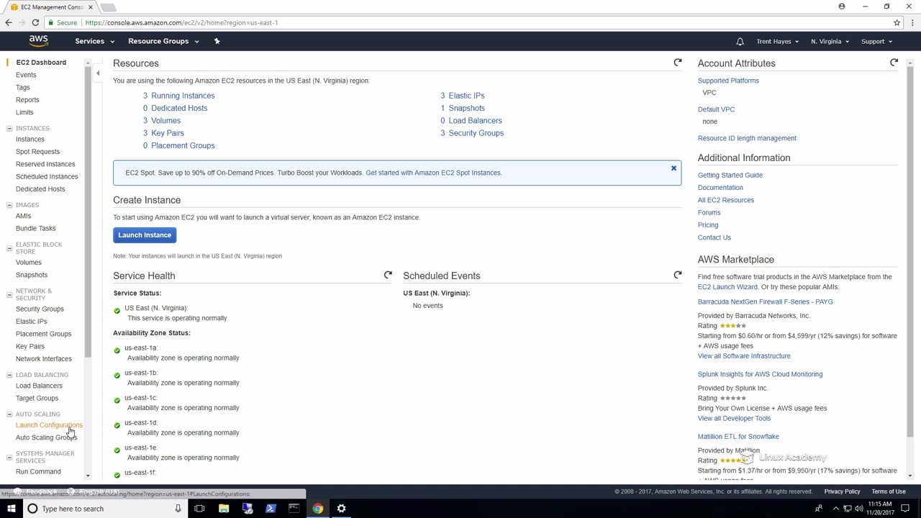Click the Launch Instance button

[145, 235]
